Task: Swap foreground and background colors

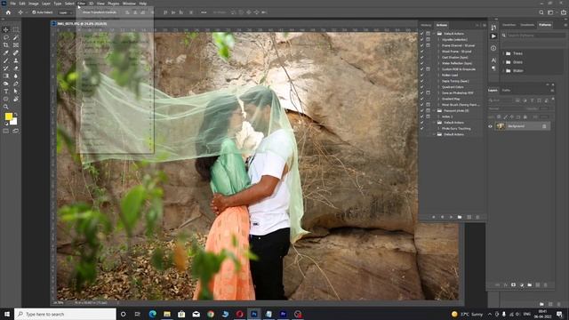Action: coord(16,115)
